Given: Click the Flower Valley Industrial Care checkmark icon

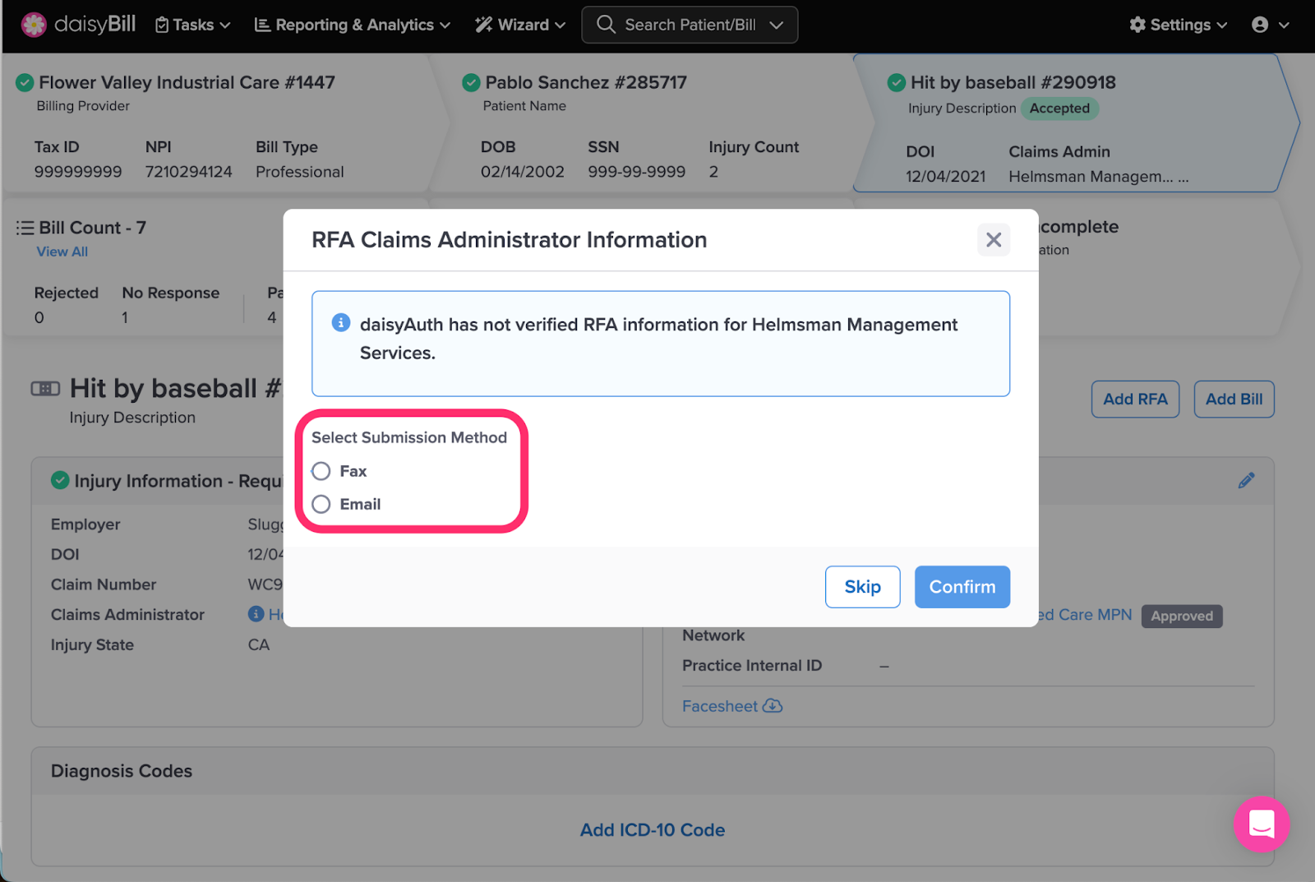Looking at the screenshot, I should point(25,82).
